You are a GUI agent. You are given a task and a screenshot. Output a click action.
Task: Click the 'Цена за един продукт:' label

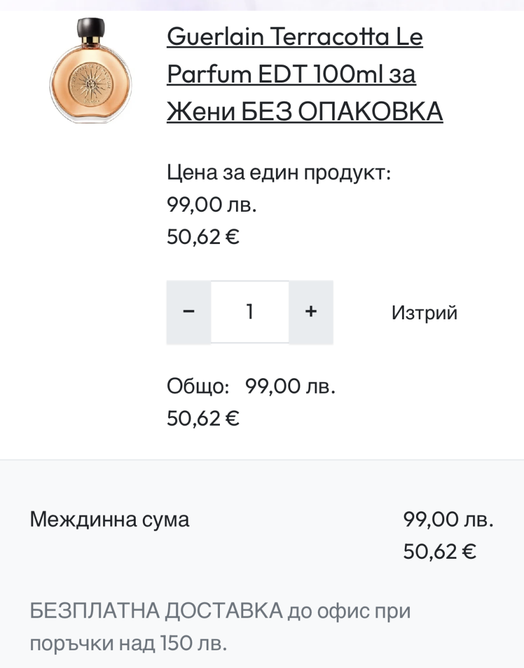(x=279, y=174)
